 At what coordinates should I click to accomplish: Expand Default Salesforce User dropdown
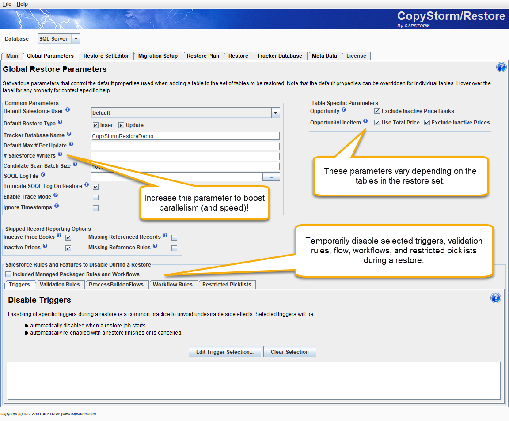[276, 113]
